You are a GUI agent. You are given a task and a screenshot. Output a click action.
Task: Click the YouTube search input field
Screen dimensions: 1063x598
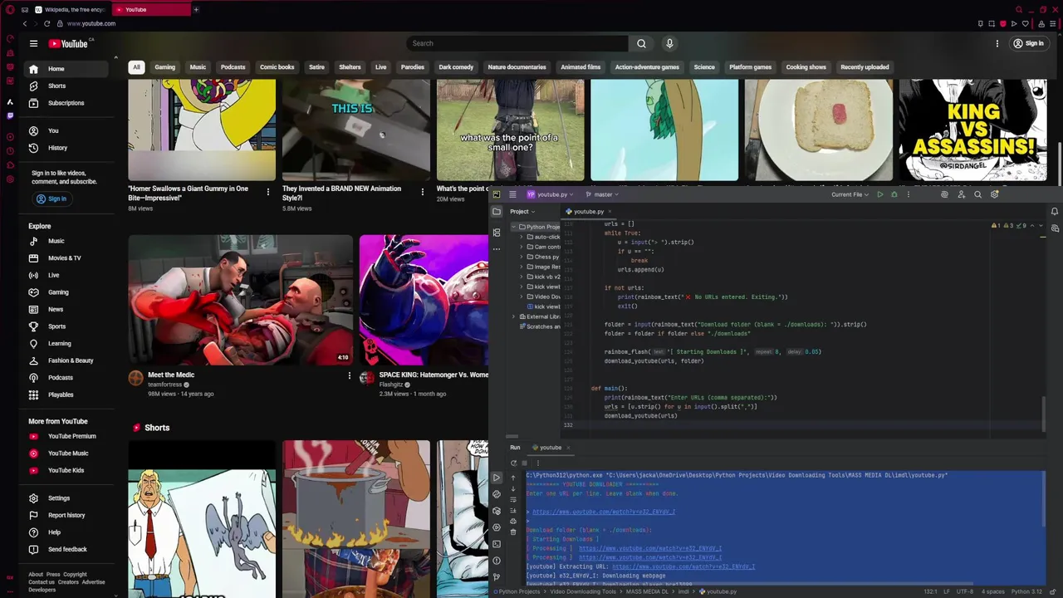(517, 43)
